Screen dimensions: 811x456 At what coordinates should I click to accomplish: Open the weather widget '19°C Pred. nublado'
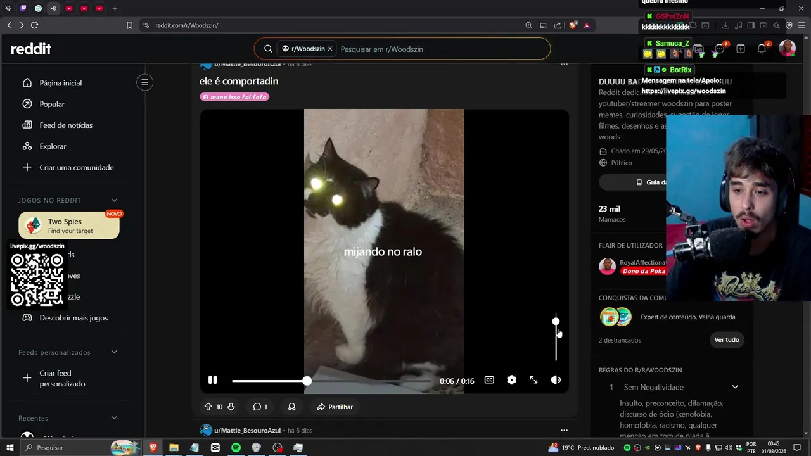coord(582,448)
